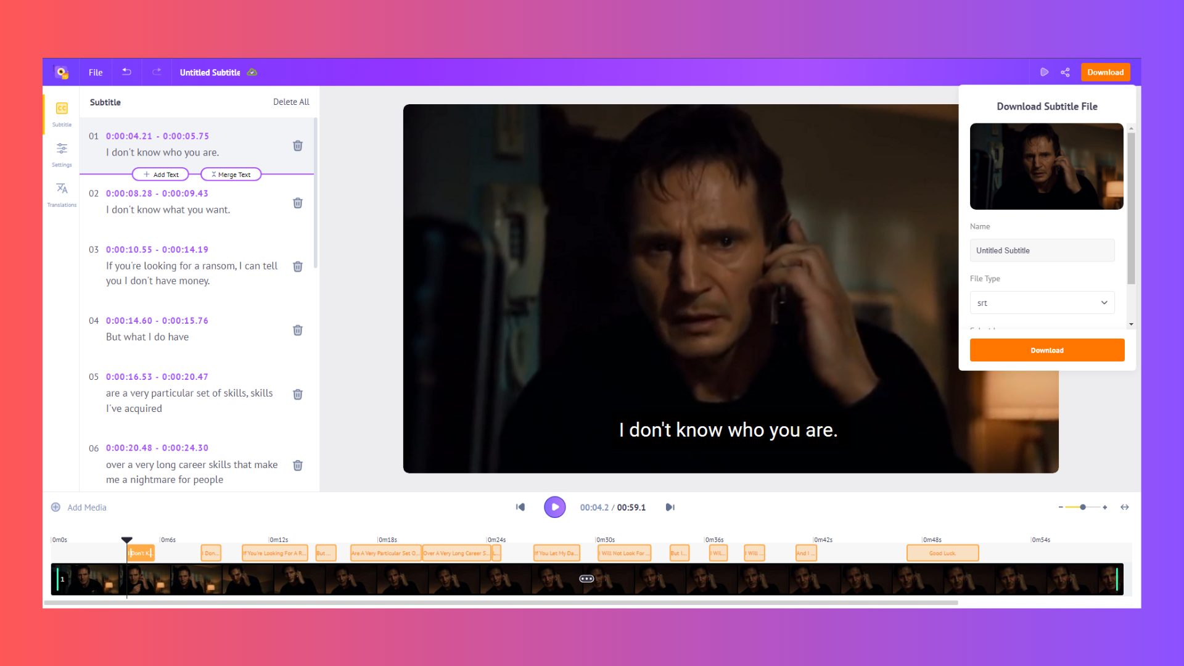Adjust the timeline zoom slider handle
This screenshot has height=666, width=1184.
click(x=1083, y=507)
